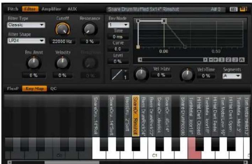Click the SEL button at top right
The height and width of the screenshot is (164, 252).
[234, 10]
